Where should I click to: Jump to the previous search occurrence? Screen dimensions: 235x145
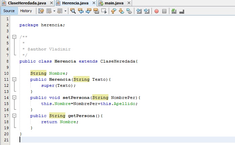pyautogui.click(x=81, y=11)
